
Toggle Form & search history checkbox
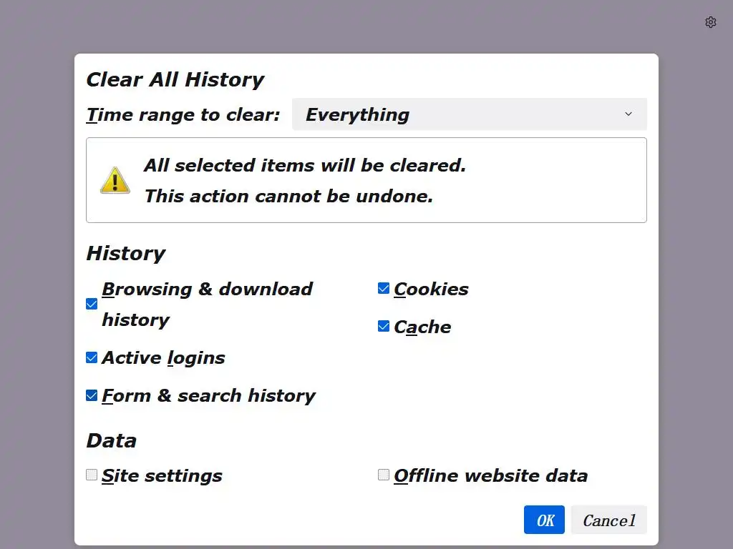click(x=92, y=395)
